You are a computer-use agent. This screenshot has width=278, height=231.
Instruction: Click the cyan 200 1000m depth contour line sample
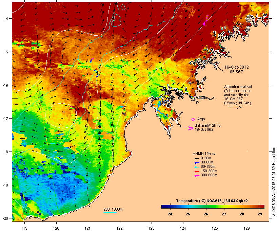[x=110, y=212]
